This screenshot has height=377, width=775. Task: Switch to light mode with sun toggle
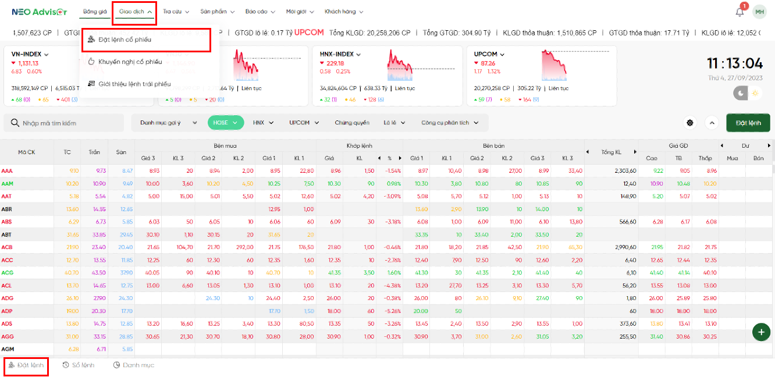click(755, 93)
